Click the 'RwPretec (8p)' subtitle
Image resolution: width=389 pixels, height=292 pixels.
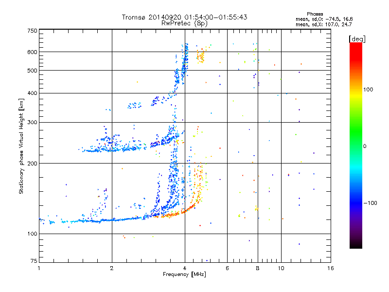point(184,23)
